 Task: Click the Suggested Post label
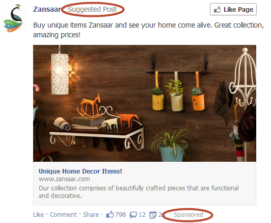(x=92, y=9)
